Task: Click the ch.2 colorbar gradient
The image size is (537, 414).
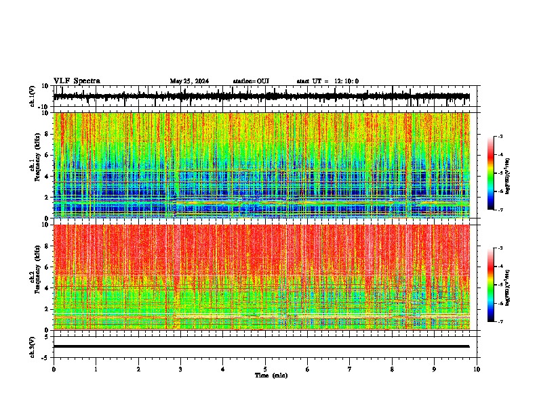Action: click(491, 285)
